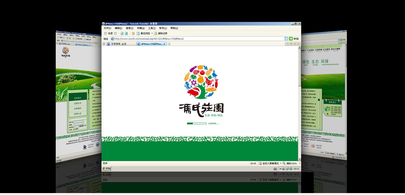Screen dimensions: 405x195
Task: Click Clear history (清除记录) button
Action: 161,33
